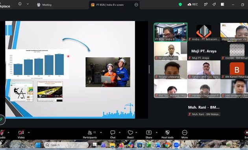Unmute microphone with the Audio button
Viewport: 248px width, 150px height.
tap(2, 134)
